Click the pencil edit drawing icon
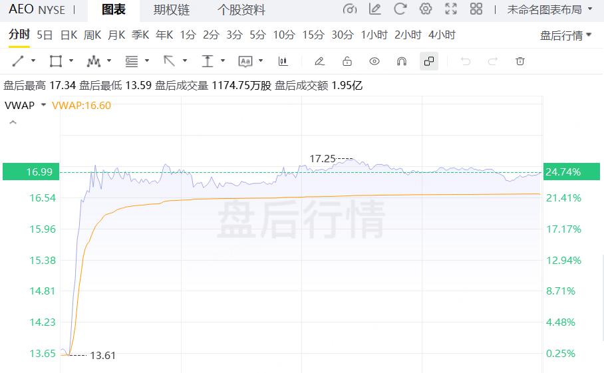 [319, 61]
